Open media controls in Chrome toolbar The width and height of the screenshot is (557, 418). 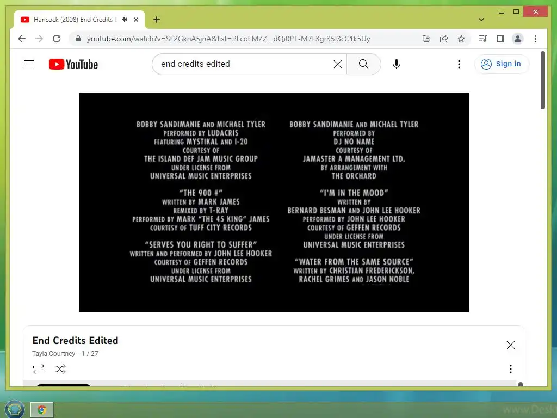483,39
